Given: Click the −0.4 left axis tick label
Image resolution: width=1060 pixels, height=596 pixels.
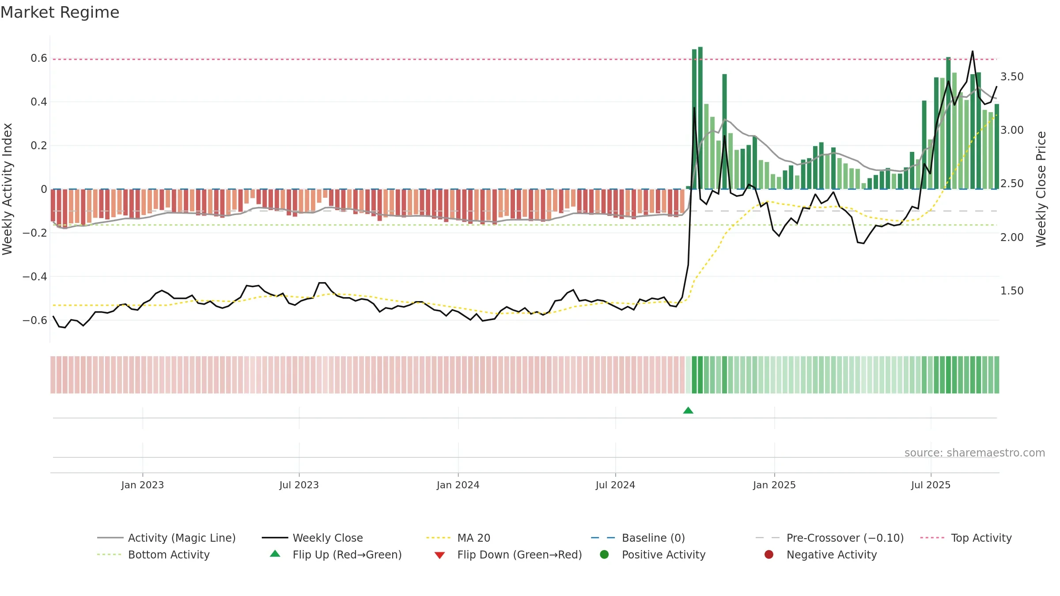Looking at the screenshot, I should point(35,277).
